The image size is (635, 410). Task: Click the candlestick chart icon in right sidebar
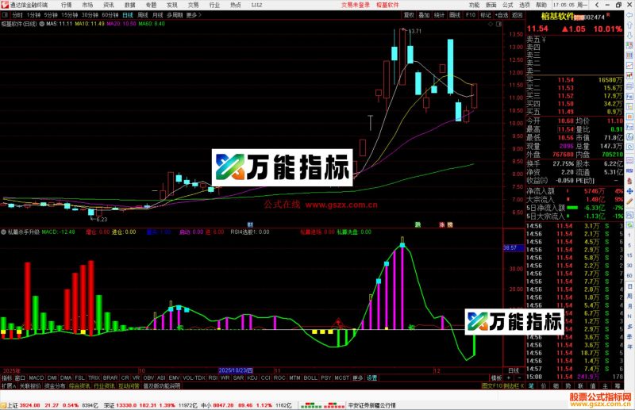point(629,76)
